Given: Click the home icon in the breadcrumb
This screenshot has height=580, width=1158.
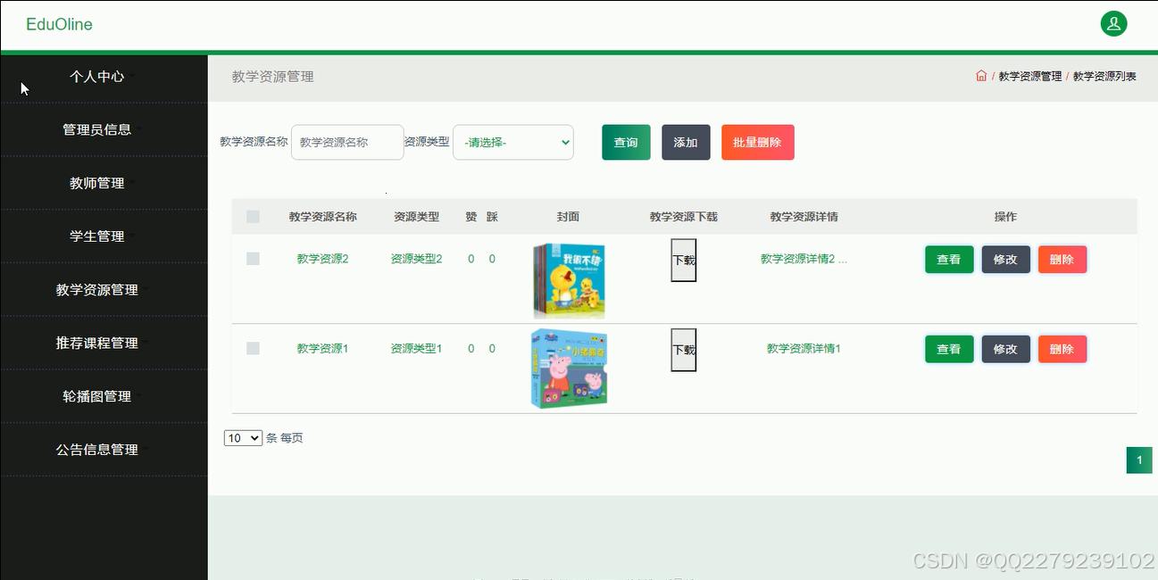Looking at the screenshot, I should [980, 76].
